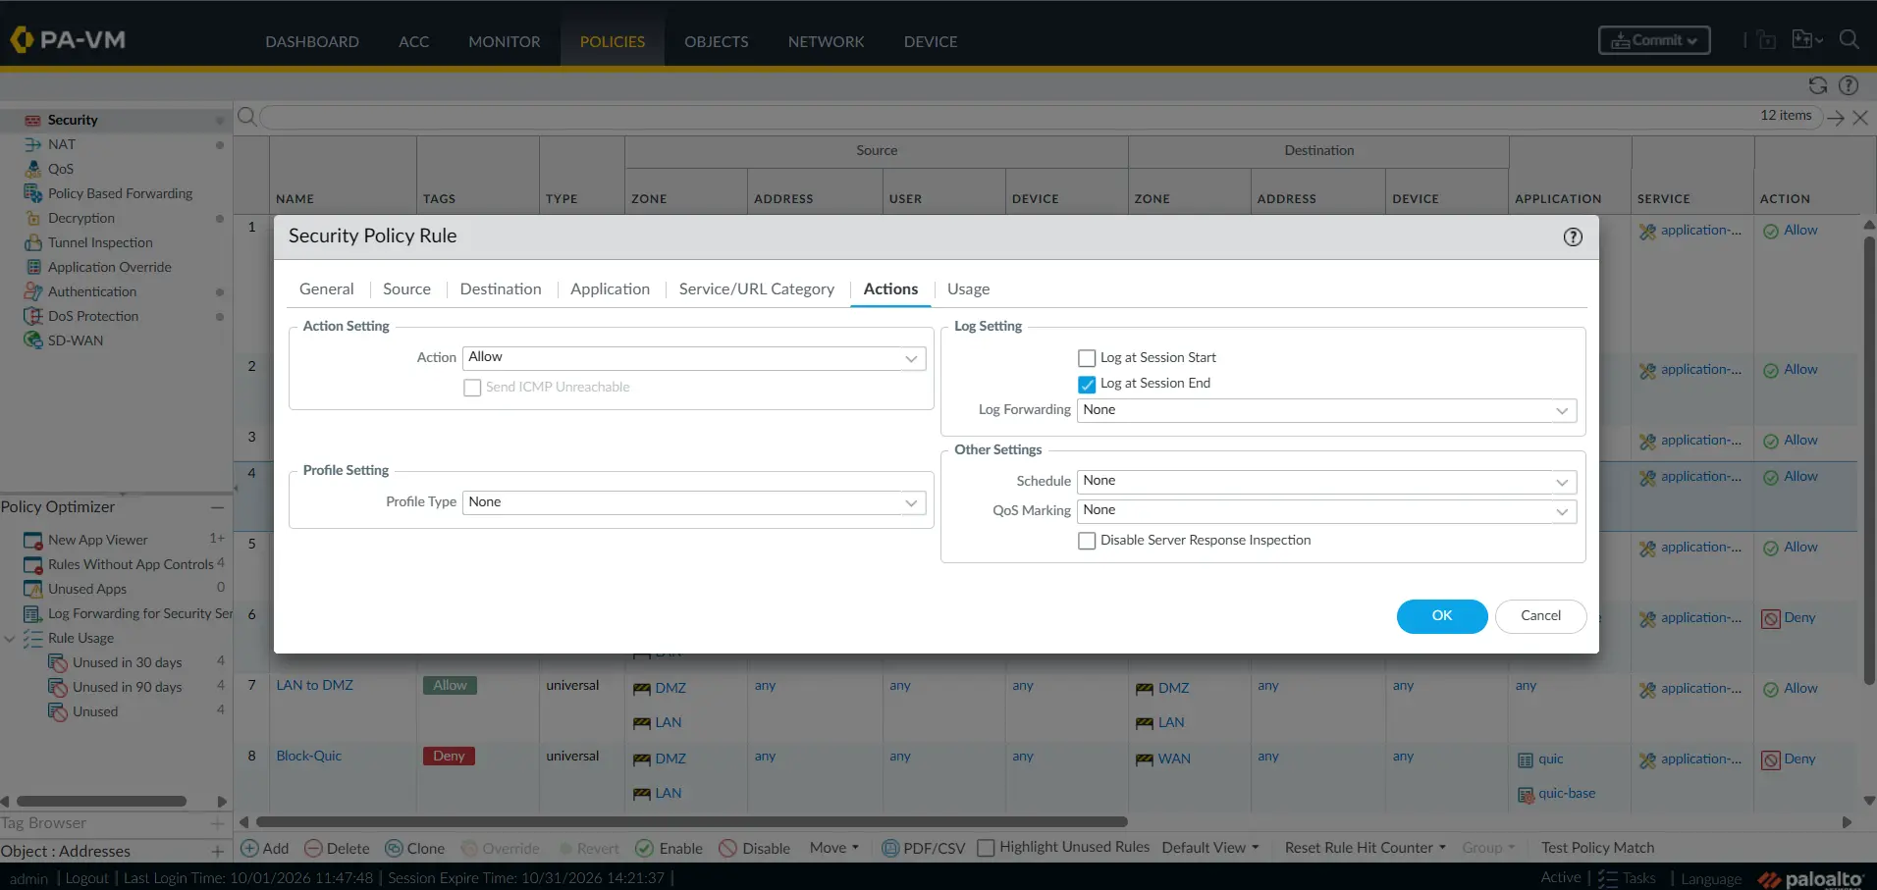
Task: Open the OBJECTS main menu
Action: (717, 42)
